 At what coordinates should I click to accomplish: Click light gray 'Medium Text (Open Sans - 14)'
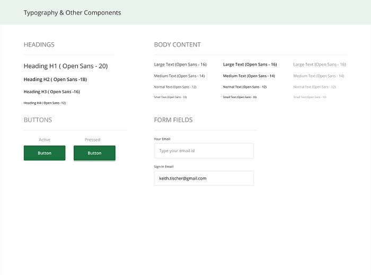coord(319,76)
